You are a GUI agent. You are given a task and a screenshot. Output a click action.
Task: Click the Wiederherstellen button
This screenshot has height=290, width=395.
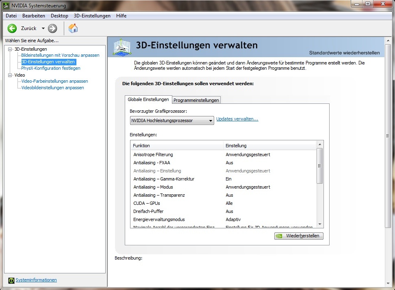coord(299,236)
